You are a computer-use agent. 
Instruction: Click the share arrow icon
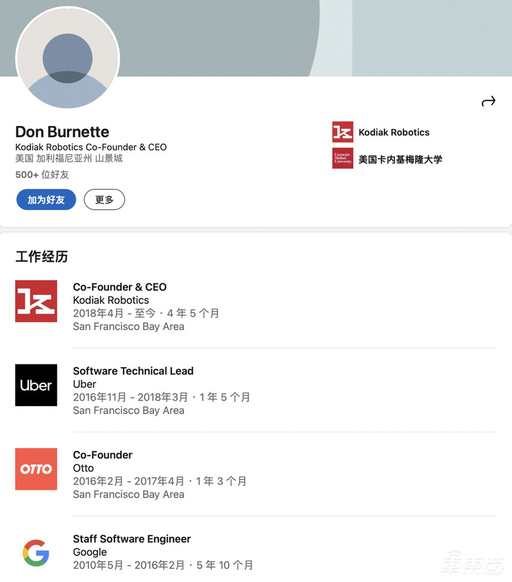tap(488, 101)
